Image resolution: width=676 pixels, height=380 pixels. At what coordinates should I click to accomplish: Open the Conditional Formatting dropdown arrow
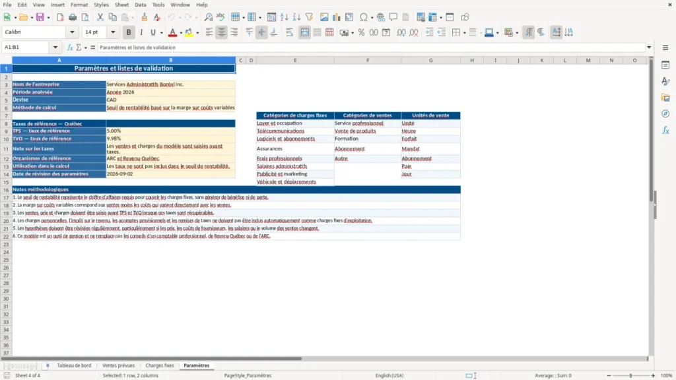pos(516,33)
